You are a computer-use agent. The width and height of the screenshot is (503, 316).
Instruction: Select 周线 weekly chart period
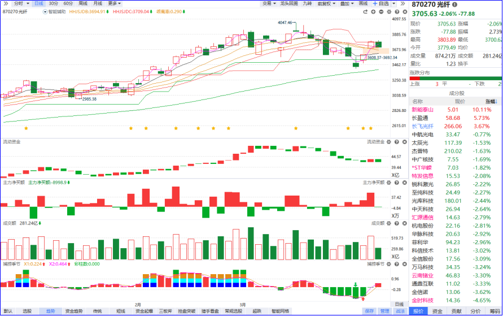[x=83, y=3]
